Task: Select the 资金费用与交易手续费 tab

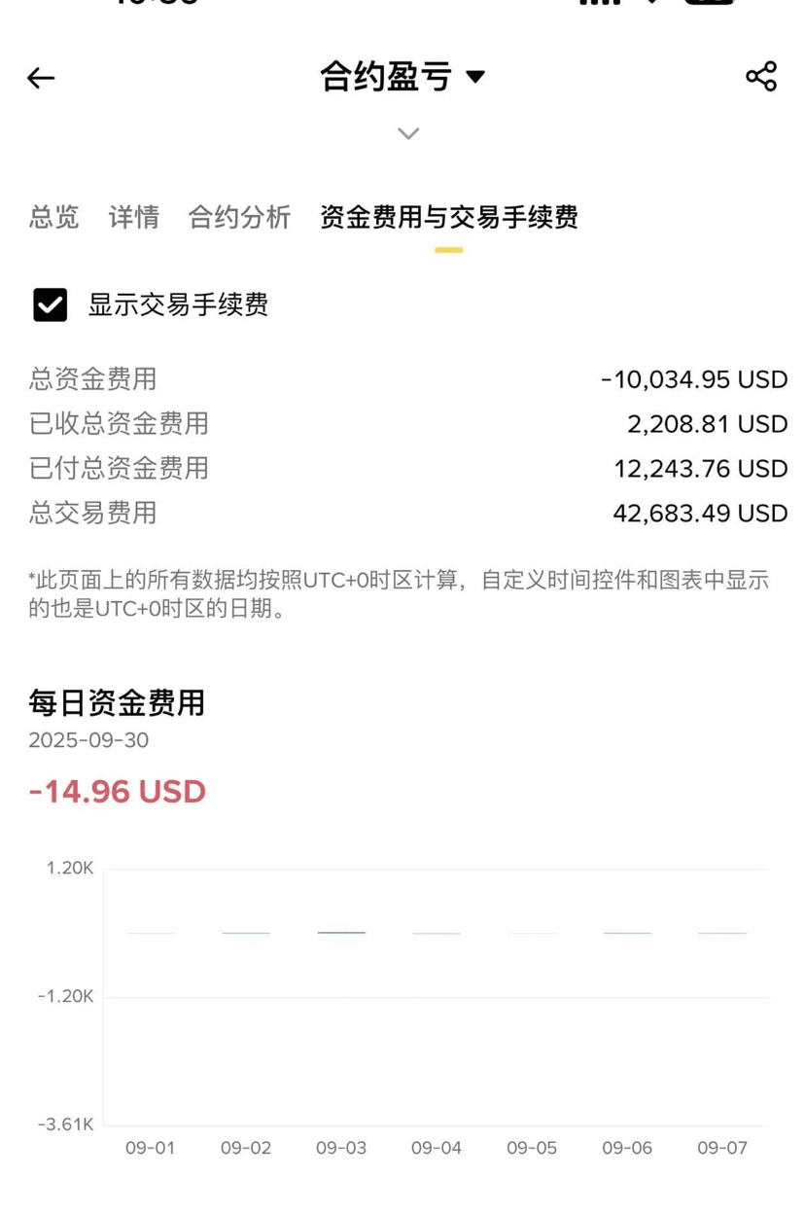Action: tap(449, 217)
